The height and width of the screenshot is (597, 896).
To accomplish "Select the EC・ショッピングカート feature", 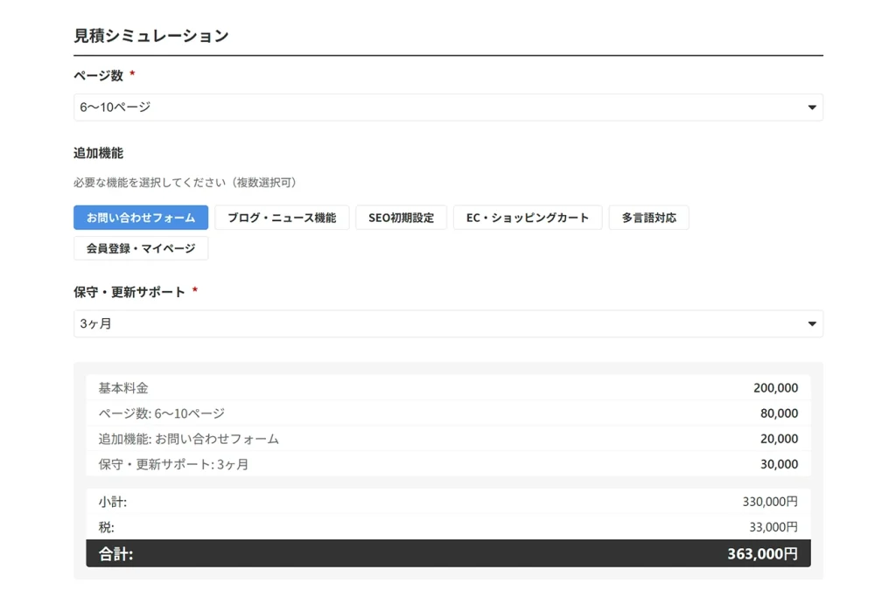I will pos(528,218).
